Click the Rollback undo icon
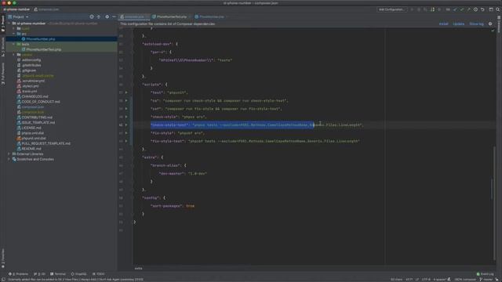Screen dimensions: 502x282 click(x=482, y=9)
